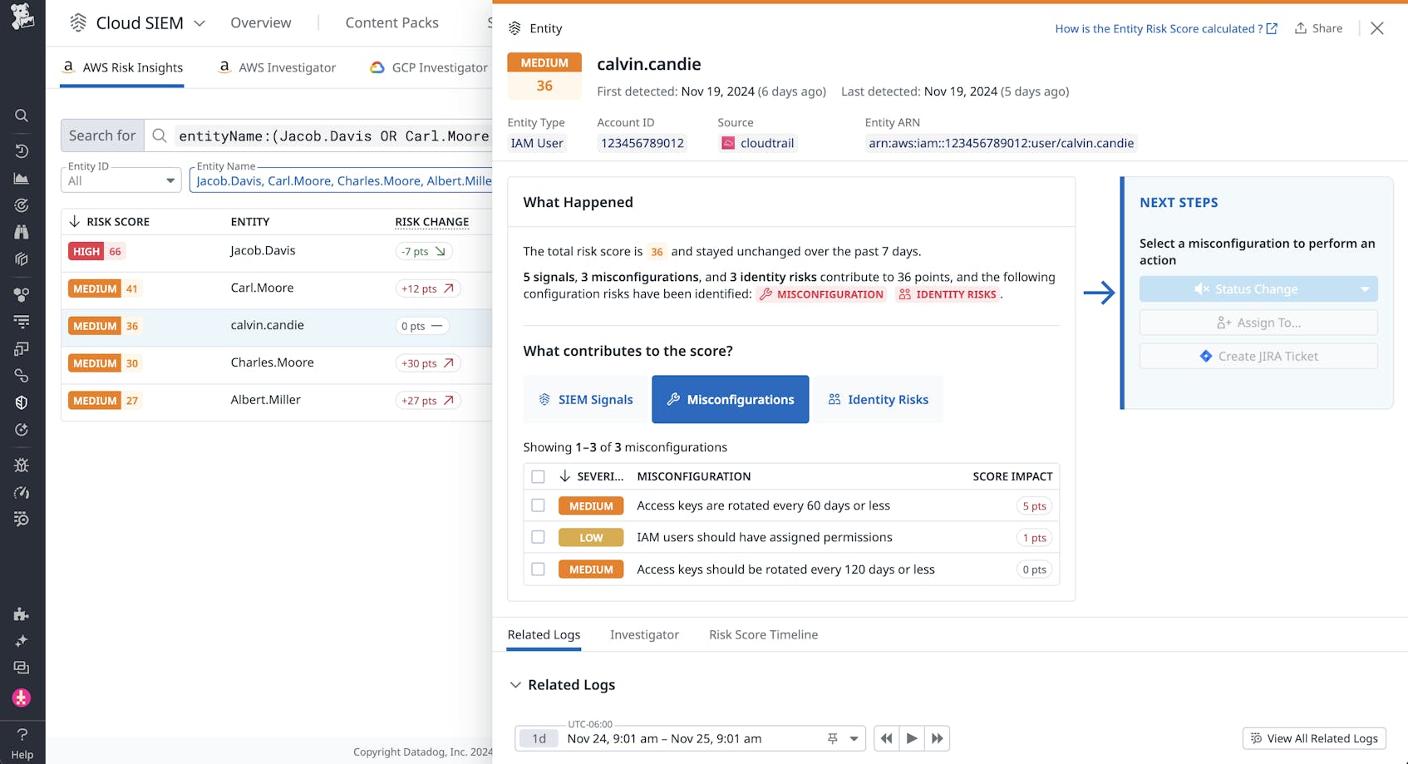Open the Security shield icon in sidebar

pos(22,402)
